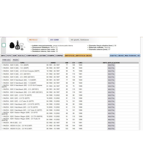
Task: Click the OE tab
Action: (x=138, y=56)
